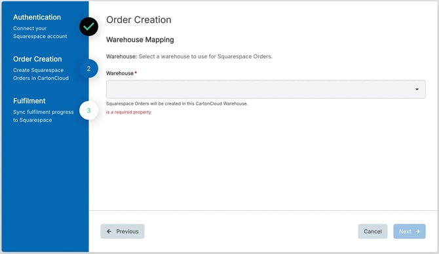Go back with the Previous button
439x254 pixels.
(123, 231)
